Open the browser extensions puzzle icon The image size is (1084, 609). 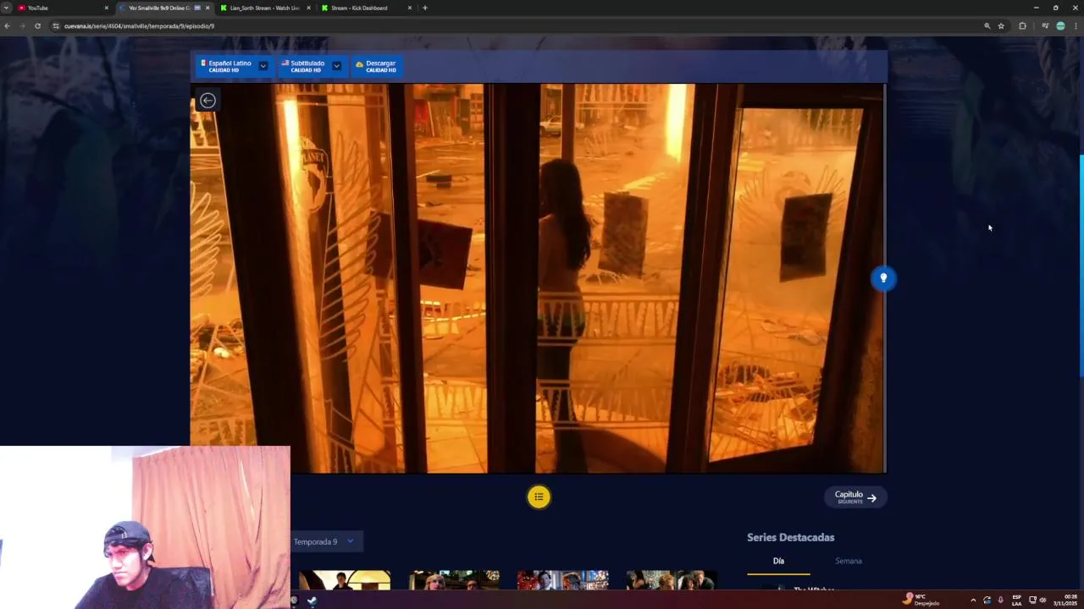point(1022,26)
